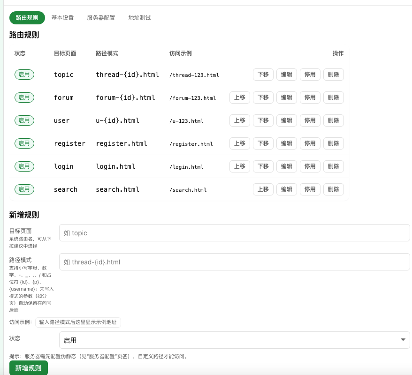Image resolution: width=412 pixels, height=375 pixels.
Task: Go to the 地址测试 tab
Action: [x=139, y=18]
